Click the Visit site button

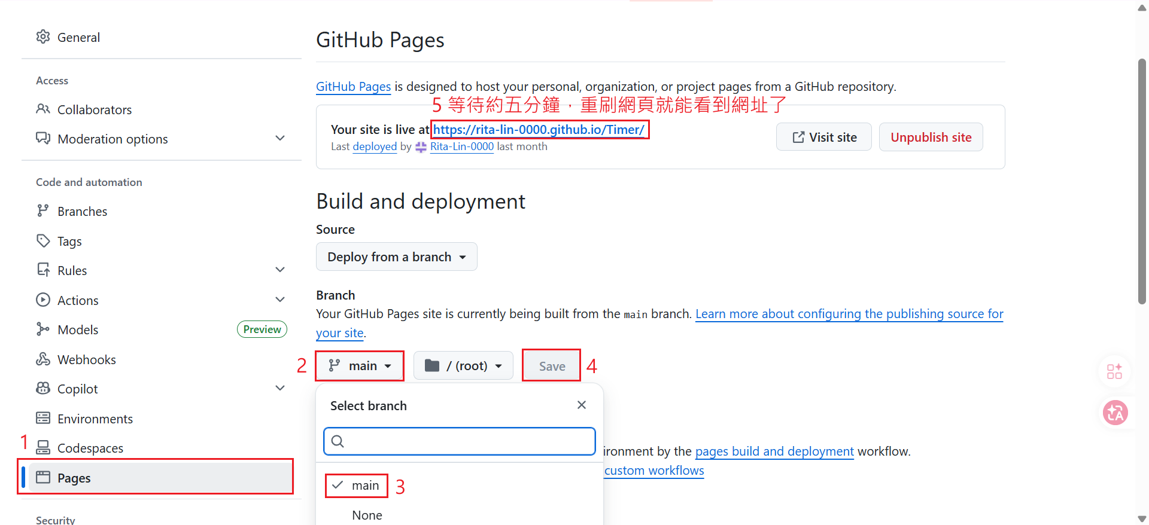[823, 138]
